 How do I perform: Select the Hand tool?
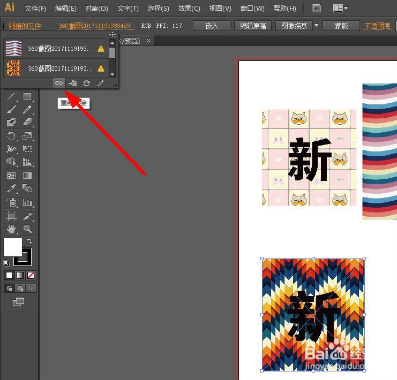pyautogui.click(x=11, y=229)
